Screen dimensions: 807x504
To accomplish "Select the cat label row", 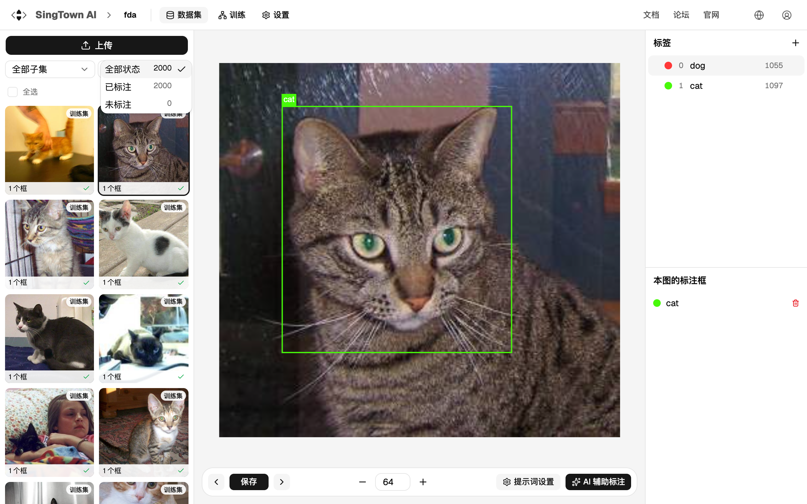I will [726, 86].
